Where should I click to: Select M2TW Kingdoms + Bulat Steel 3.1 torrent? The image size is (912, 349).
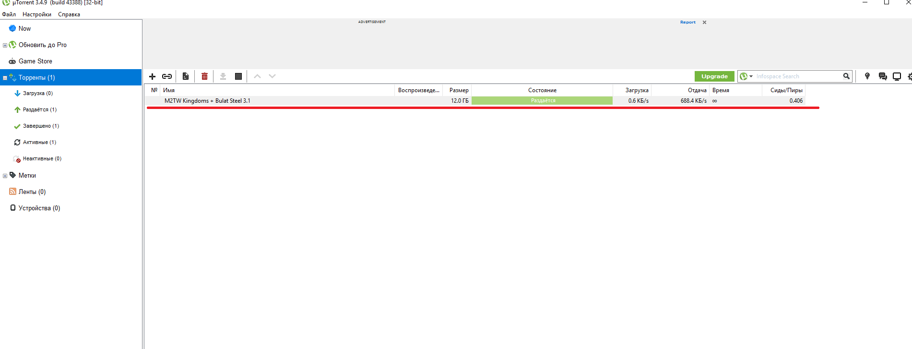(207, 101)
